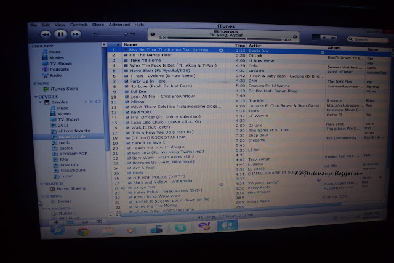Pause playback with the pause button
The width and height of the screenshot is (394, 263).
coord(61,34)
